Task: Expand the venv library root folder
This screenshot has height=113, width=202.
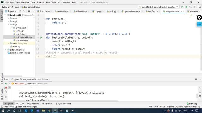Action: 8,43
